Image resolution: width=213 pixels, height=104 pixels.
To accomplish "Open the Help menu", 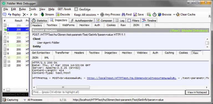I will 51,9.
